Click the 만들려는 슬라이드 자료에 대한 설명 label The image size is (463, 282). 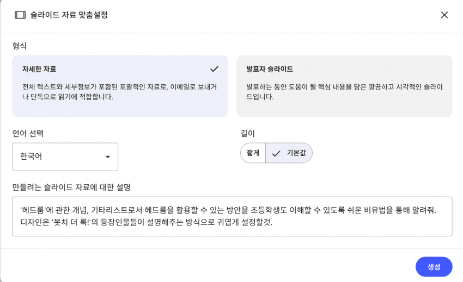[71, 187]
